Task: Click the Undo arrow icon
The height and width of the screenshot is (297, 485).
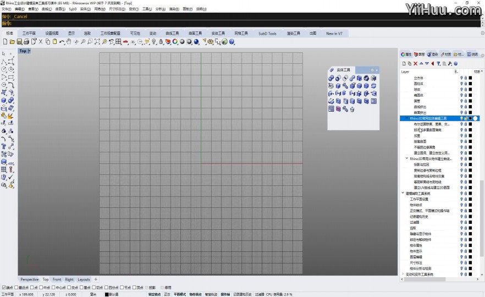Action: [62, 41]
